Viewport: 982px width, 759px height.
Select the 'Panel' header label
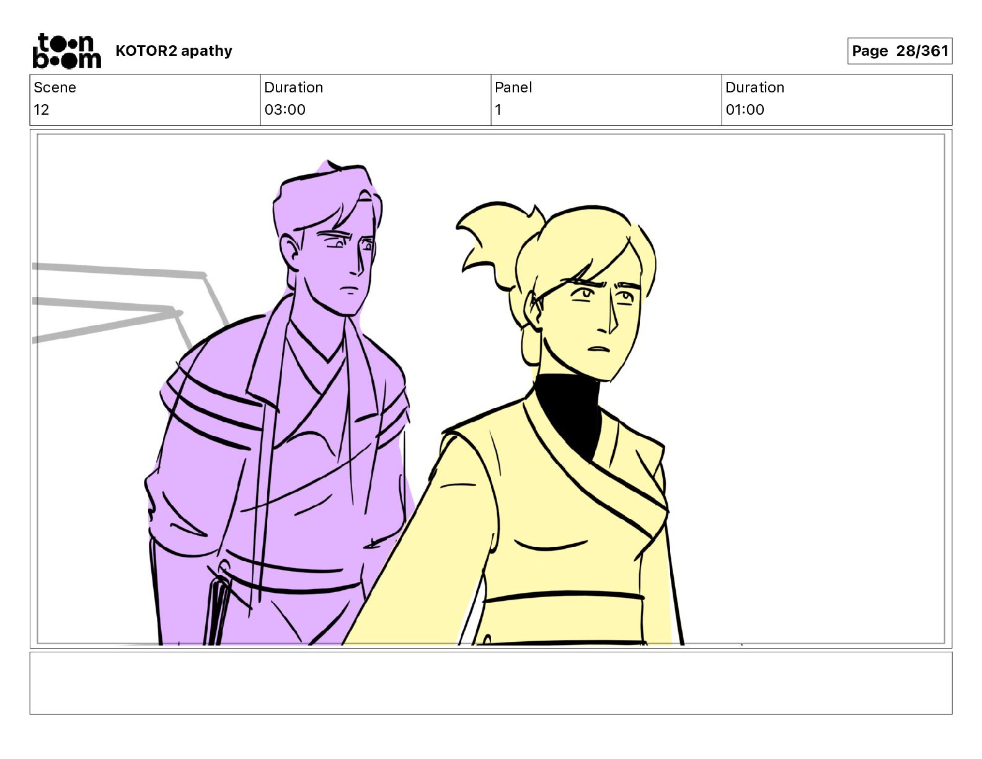(x=513, y=87)
